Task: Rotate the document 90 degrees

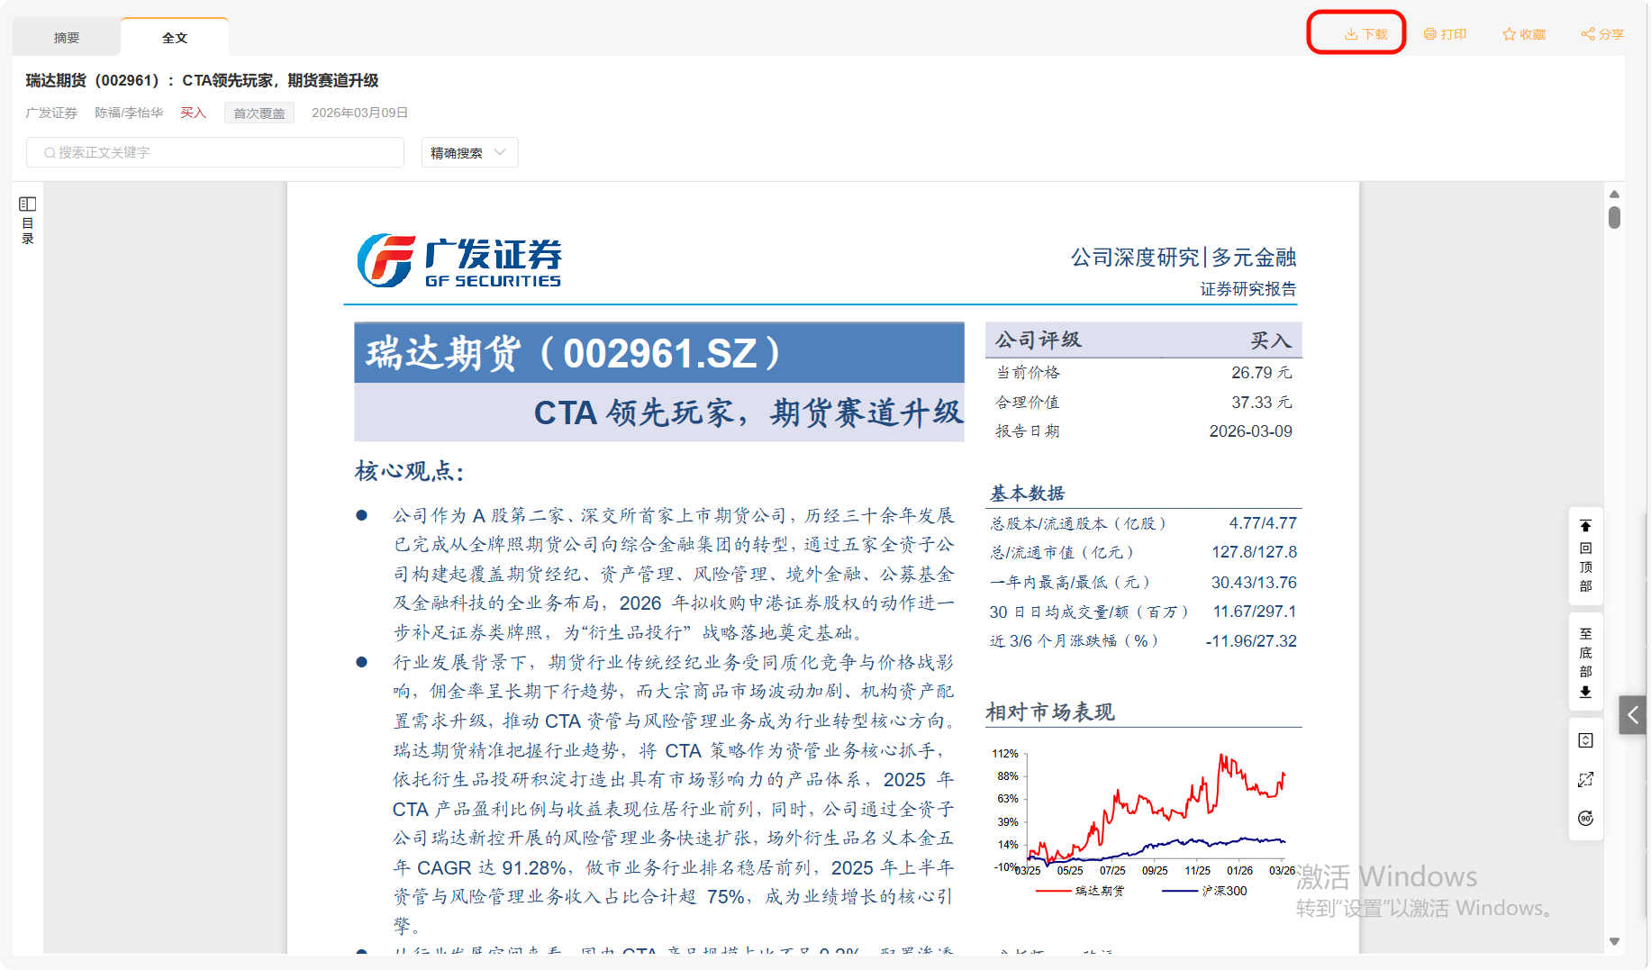Action: [x=1586, y=818]
